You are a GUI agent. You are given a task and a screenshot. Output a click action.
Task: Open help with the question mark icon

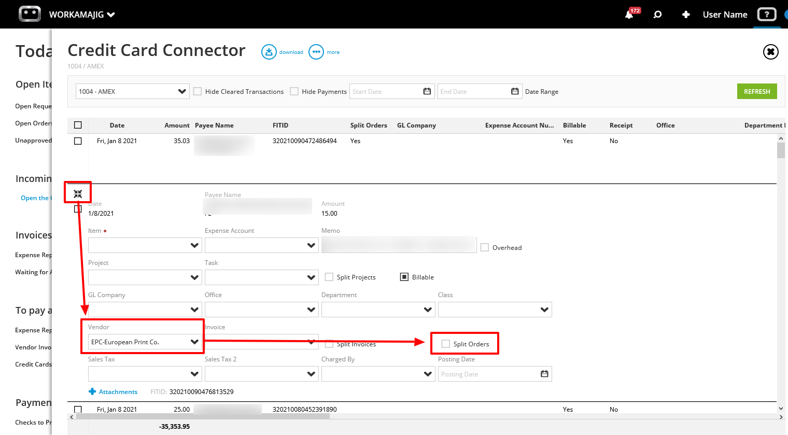click(767, 14)
